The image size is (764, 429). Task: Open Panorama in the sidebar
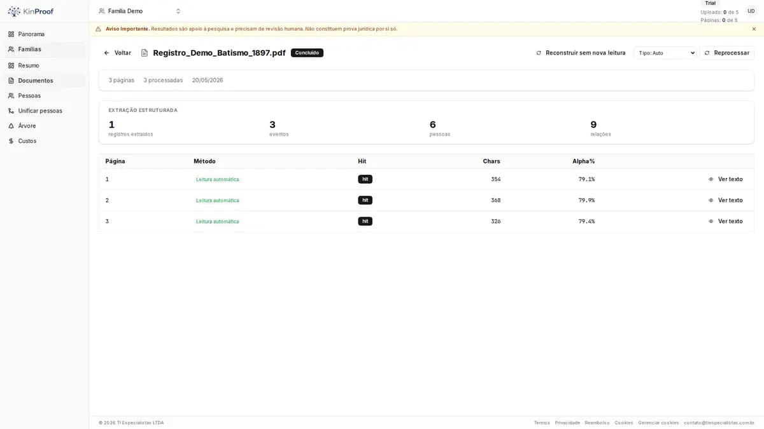pyautogui.click(x=45, y=34)
